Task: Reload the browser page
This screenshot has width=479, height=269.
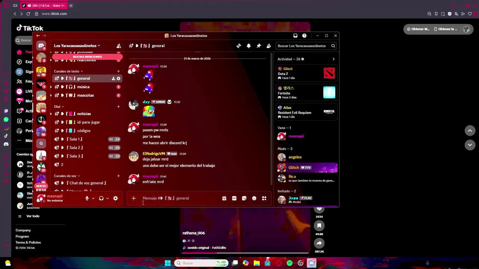Action: click(x=28, y=14)
